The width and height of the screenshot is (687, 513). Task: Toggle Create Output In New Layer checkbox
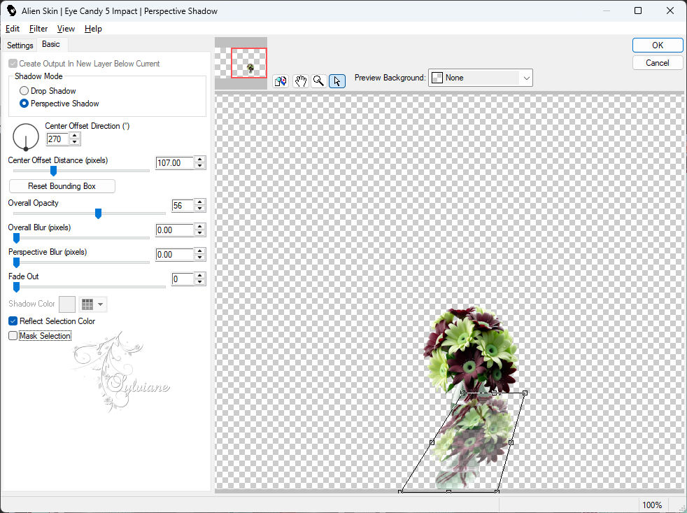coord(13,64)
